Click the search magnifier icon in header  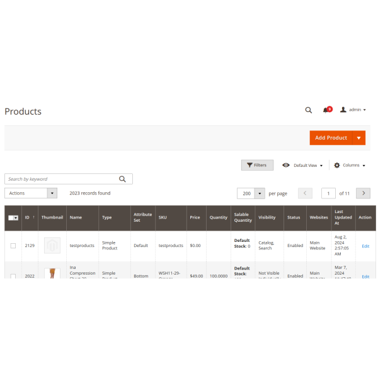[308, 110]
